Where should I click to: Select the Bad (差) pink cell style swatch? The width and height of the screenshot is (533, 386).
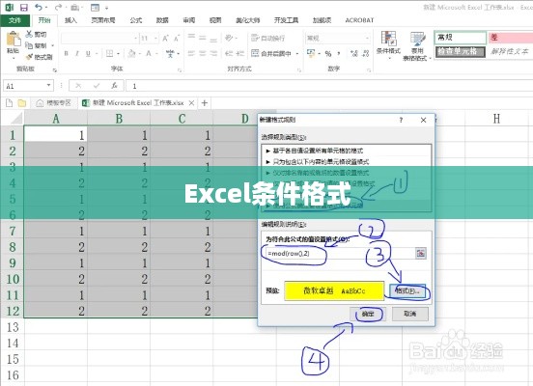click(510, 38)
